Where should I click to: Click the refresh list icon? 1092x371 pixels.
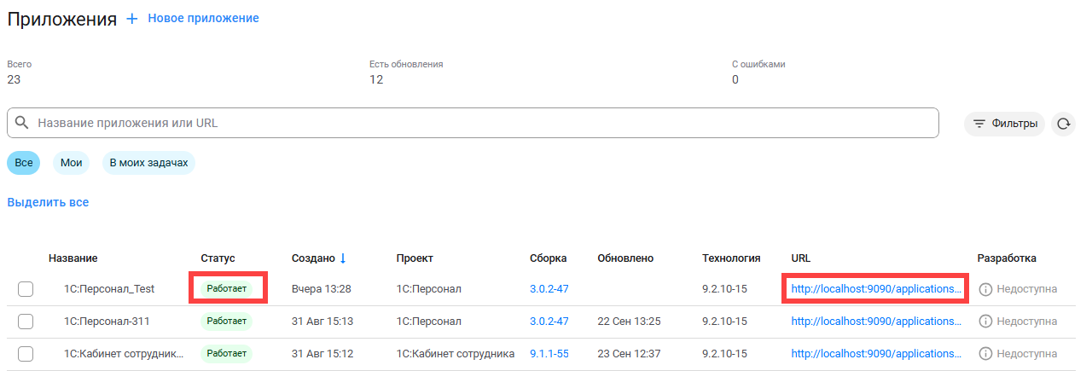point(1063,124)
